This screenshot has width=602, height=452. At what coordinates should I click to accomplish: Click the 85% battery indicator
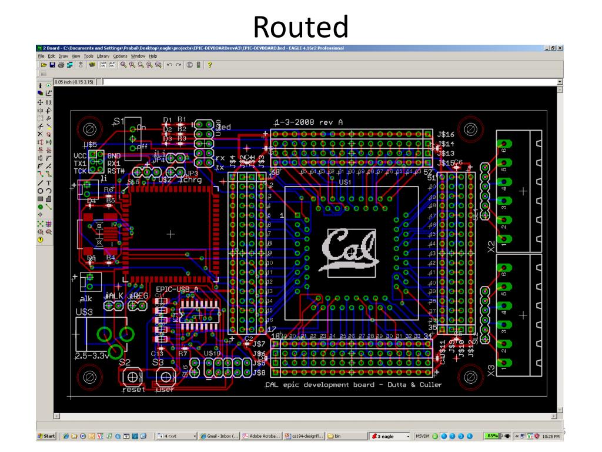[x=493, y=436]
